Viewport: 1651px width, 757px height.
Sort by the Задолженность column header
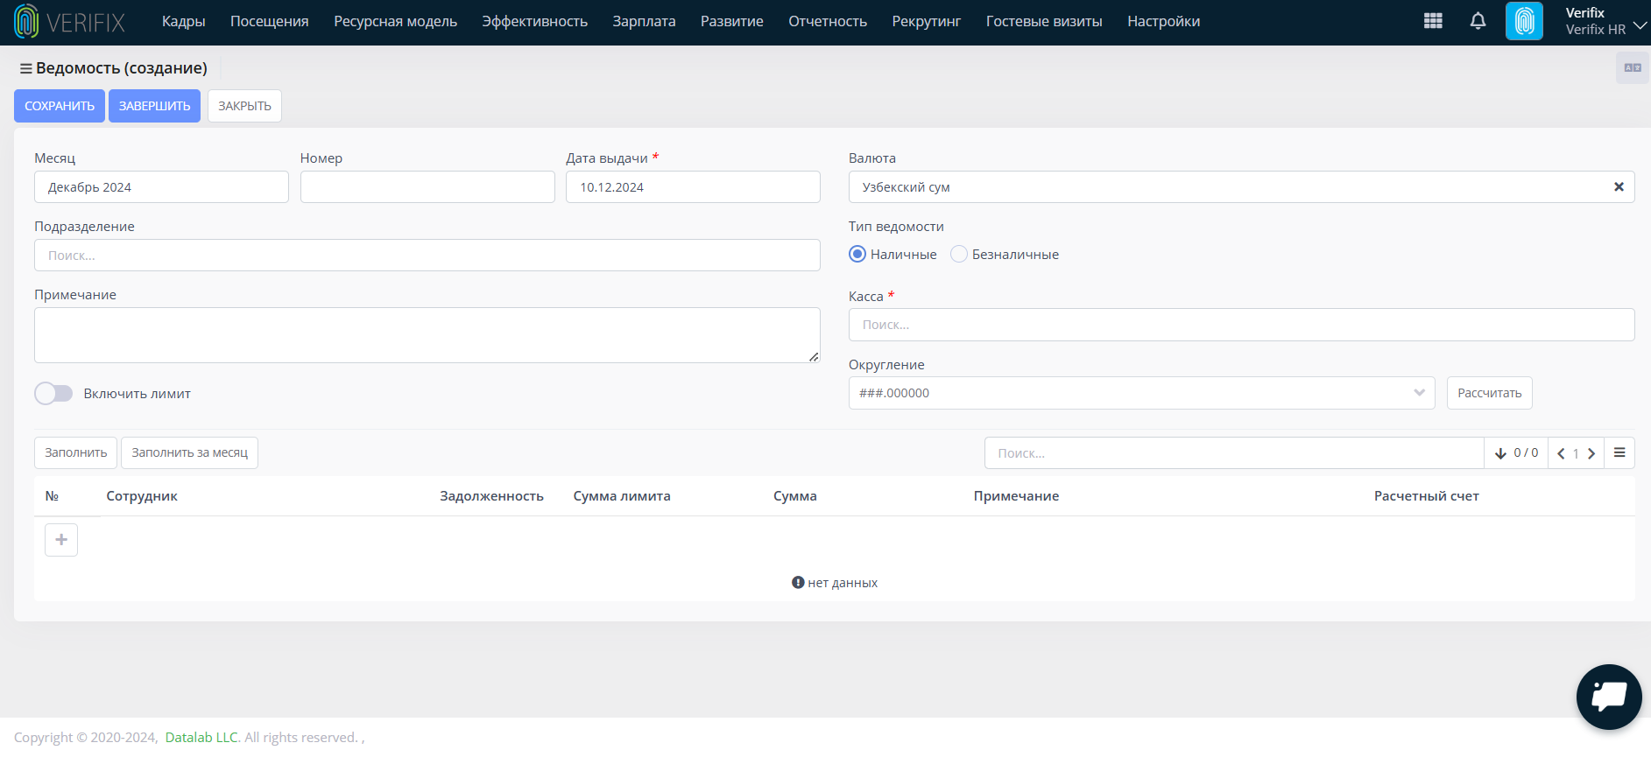tap(491, 496)
